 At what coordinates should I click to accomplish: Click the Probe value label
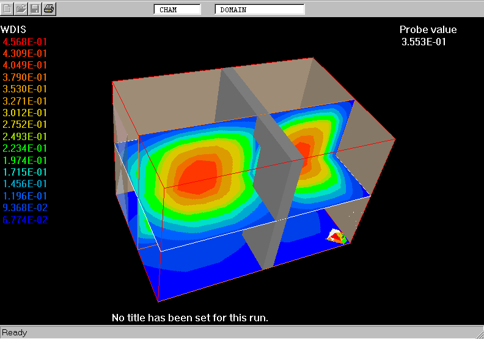[x=428, y=30]
